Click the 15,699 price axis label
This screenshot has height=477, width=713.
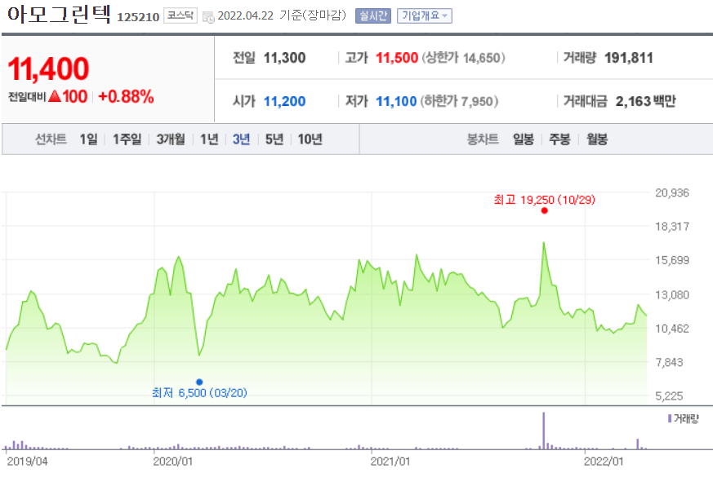click(x=671, y=260)
